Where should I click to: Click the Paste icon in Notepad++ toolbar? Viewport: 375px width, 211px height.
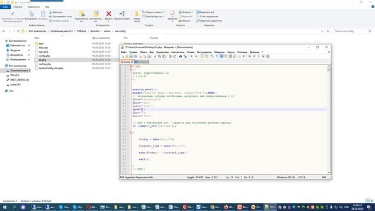point(164,56)
